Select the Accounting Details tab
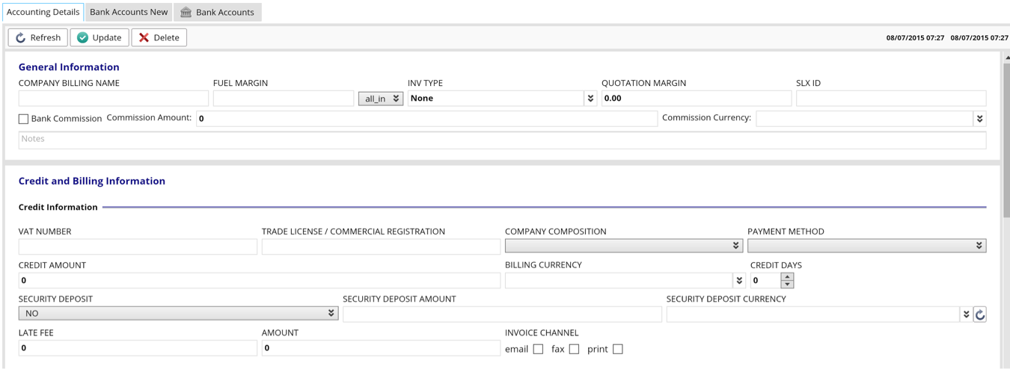Image resolution: width=1010 pixels, height=369 pixels. coord(43,12)
